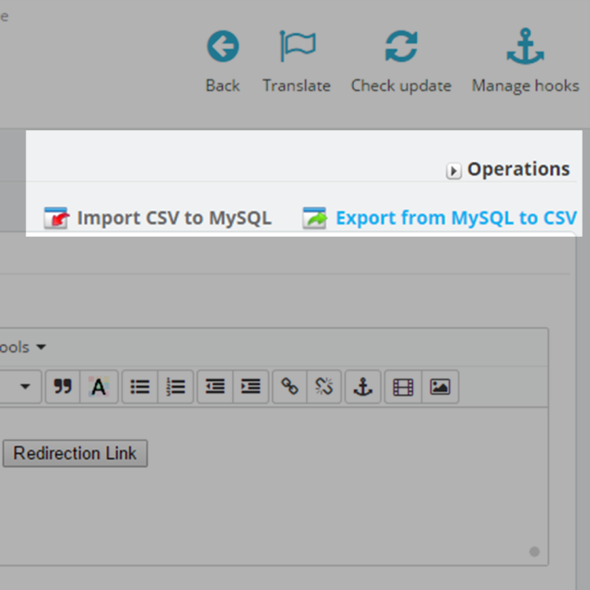Click the insert link icon
590x590 pixels.
tap(290, 387)
